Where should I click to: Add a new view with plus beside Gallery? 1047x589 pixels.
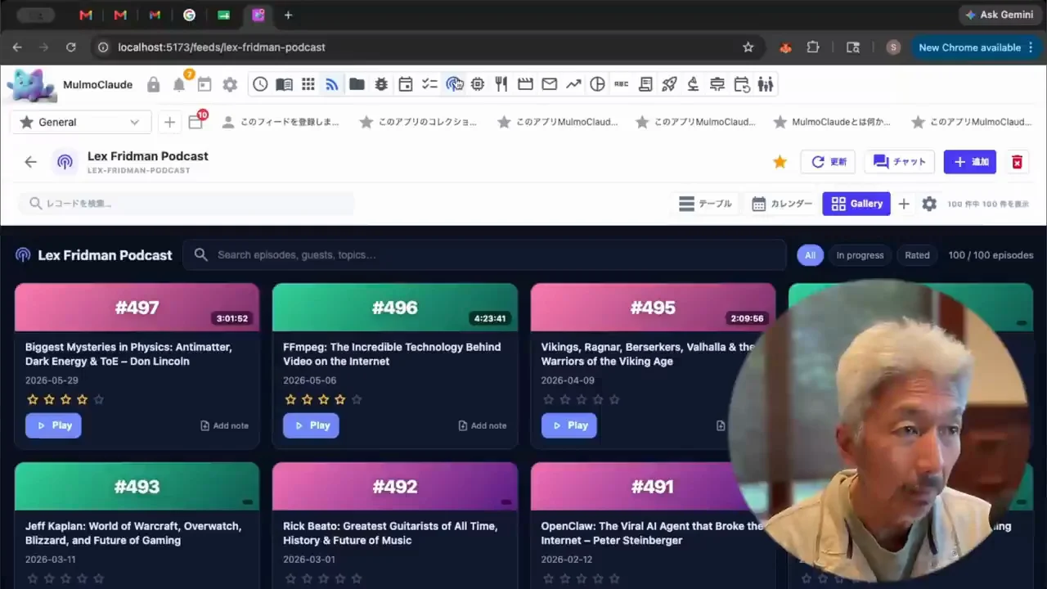point(904,204)
